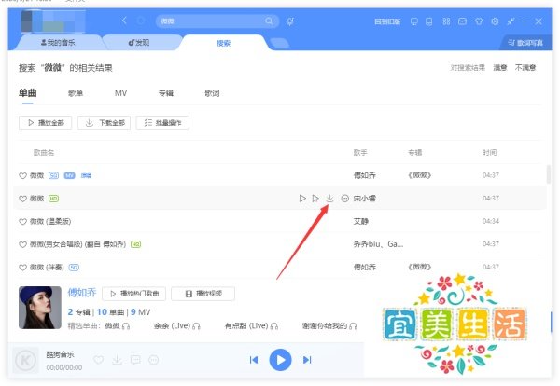
Task: Download the 宋小睿 微微 song
Action: (330, 198)
